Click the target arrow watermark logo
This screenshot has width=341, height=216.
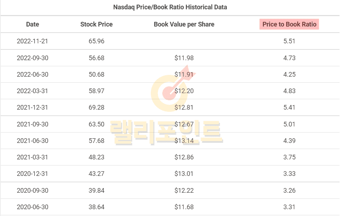tap(173, 88)
